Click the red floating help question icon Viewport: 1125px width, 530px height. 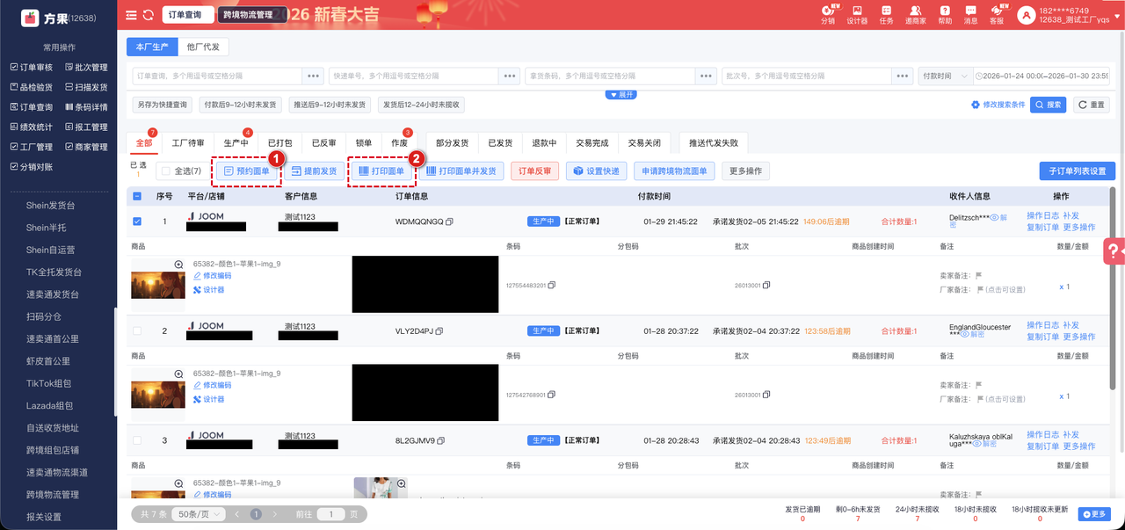(1114, 252)
